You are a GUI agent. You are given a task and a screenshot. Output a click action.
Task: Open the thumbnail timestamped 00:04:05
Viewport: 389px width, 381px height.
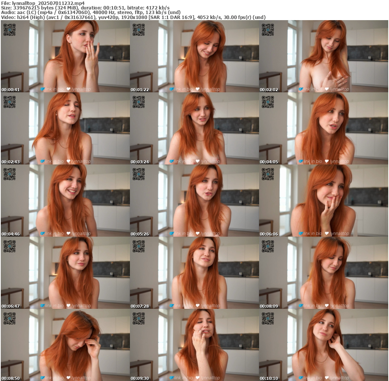(323, 128)
